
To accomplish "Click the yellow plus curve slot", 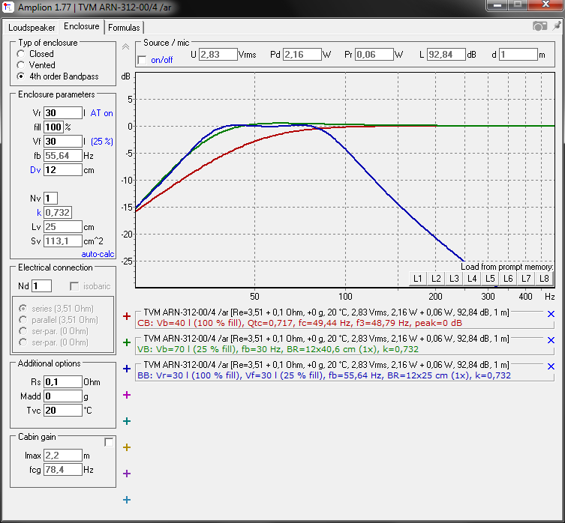I will point(127,447).
